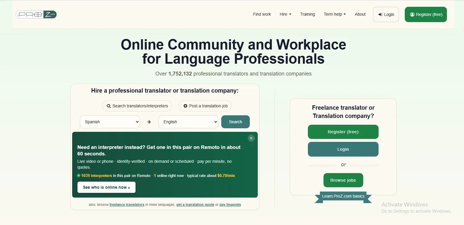Open the Find work menu item
This screenshot has width=464, height=225.
coord(262,14)
